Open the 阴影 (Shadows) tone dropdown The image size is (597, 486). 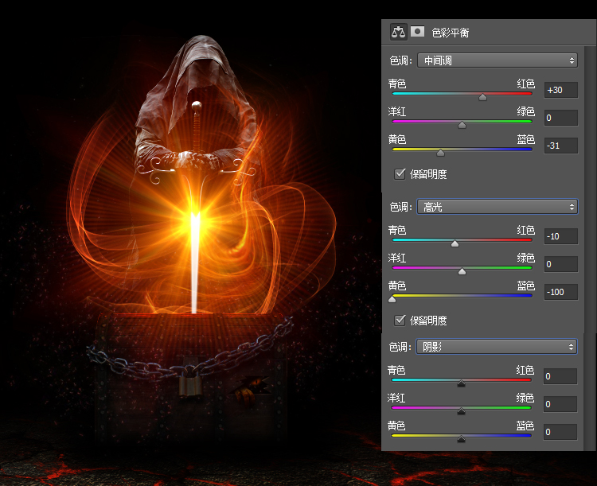(497, 347)
